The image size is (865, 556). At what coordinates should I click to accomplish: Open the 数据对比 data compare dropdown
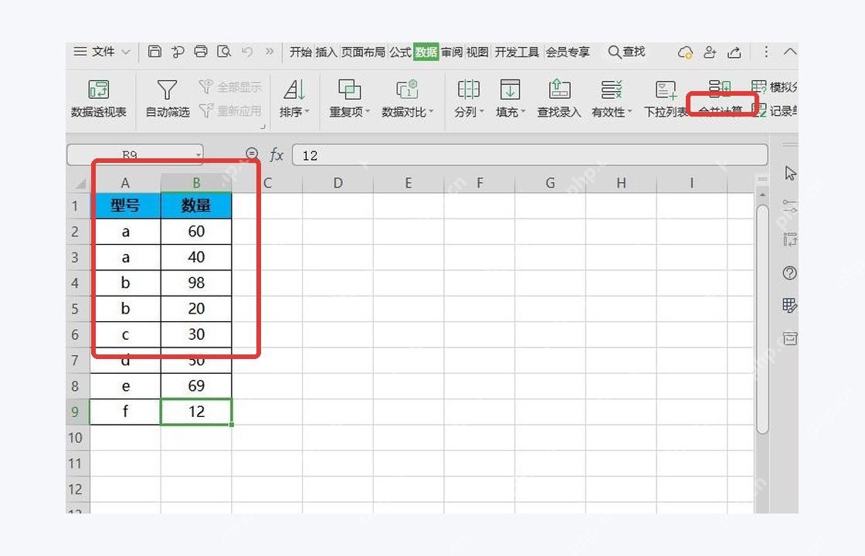coord(407,100)
